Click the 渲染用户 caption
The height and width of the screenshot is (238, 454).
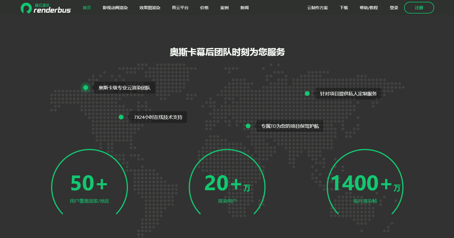tap(227, 201)
